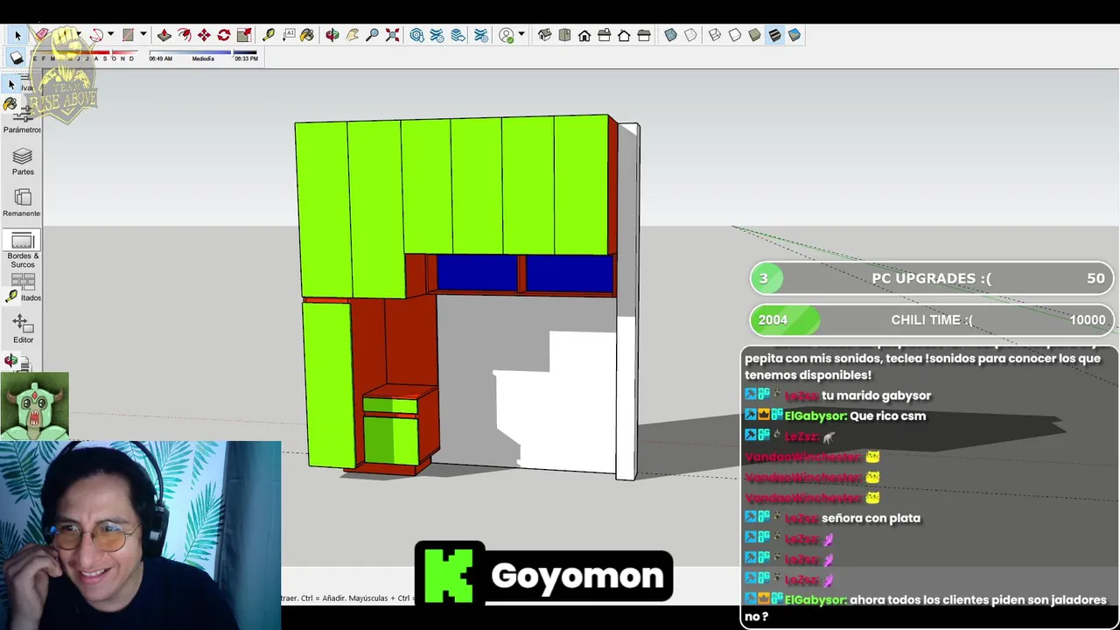The image size is (1120, 630).
Task: Click the small green drawer cabinet in model
Action: [x=390, y=429]
